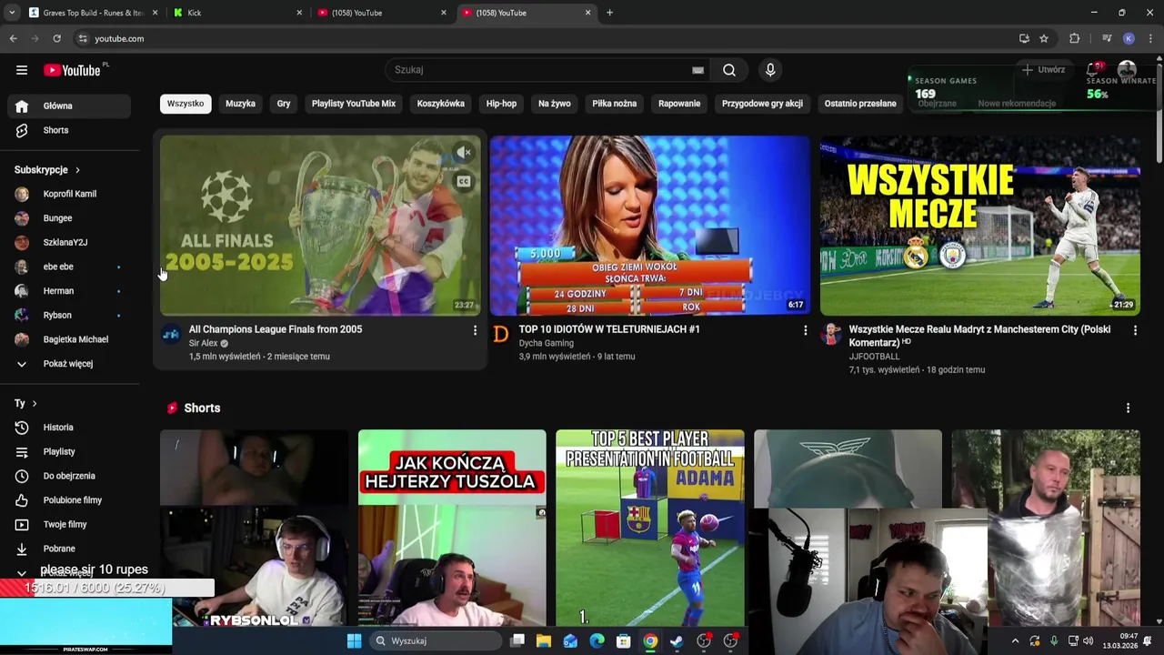The image size is (1164, 655).
Task: Reload the page with browser refresh
Action: (56, 38)
